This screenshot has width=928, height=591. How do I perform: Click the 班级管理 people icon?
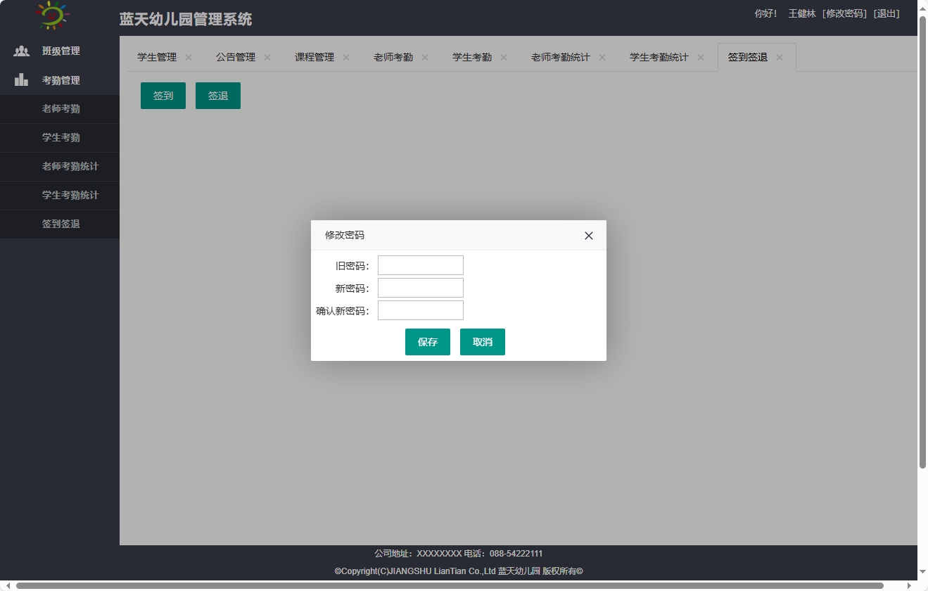pyautogui.click(x=20, y=51)
